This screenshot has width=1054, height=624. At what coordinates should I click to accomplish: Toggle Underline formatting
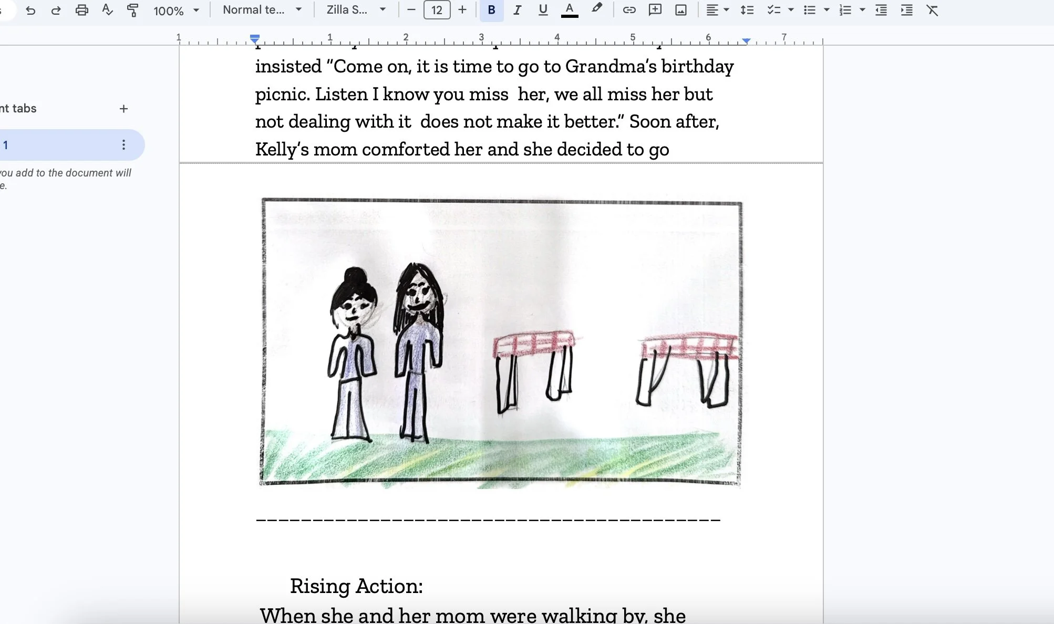click(x=543, y=10)
